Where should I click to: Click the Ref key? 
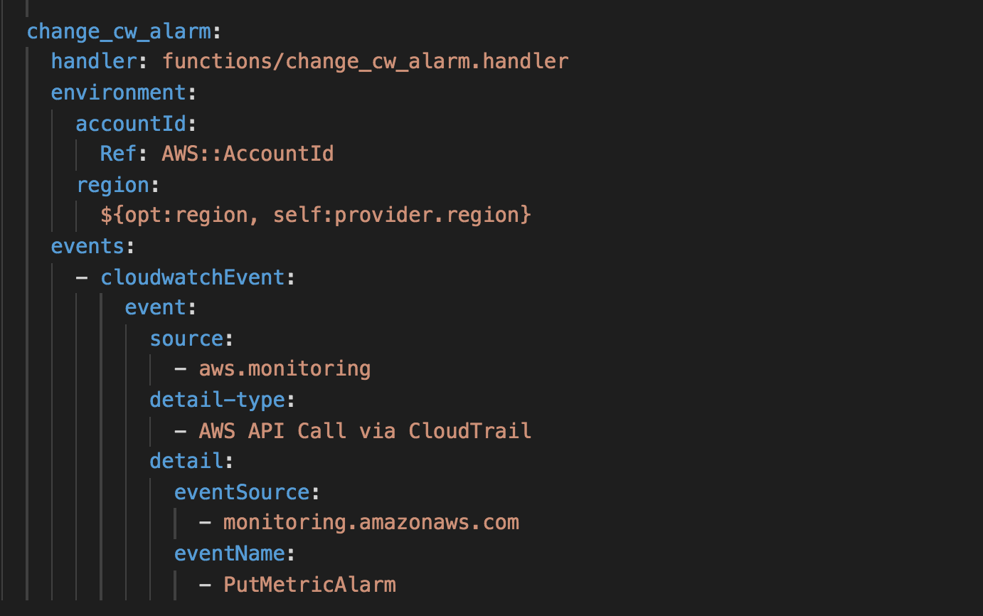pos(118,154)
